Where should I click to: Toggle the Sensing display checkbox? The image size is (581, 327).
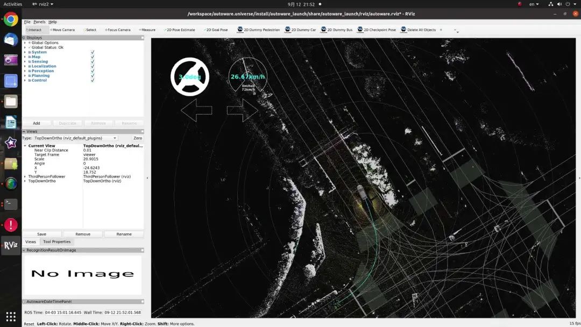point(93,61)
